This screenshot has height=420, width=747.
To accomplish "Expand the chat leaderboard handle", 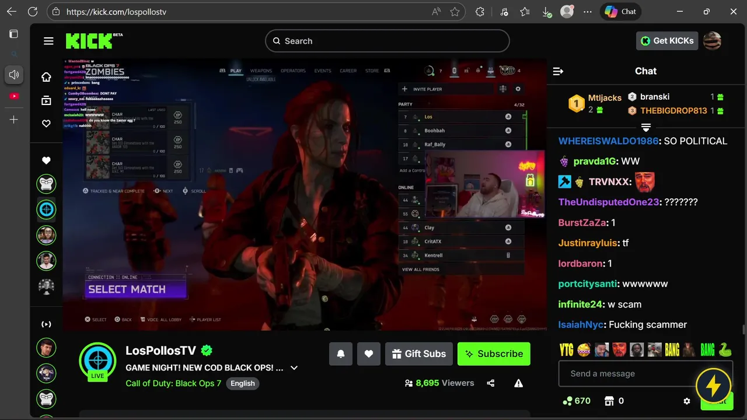I will pyautogui.click(x=646, y=127).
